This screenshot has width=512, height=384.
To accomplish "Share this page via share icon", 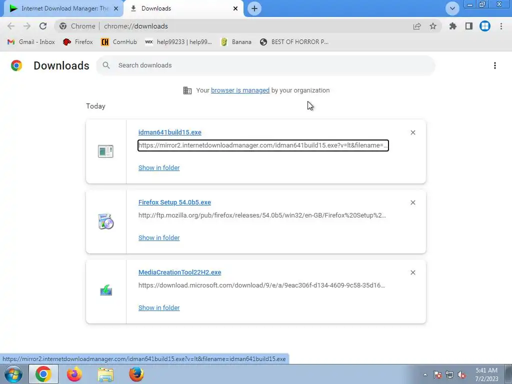I will click(x=416, y=26).
